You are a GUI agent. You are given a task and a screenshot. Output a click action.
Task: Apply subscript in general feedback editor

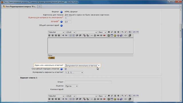(122, 32)
